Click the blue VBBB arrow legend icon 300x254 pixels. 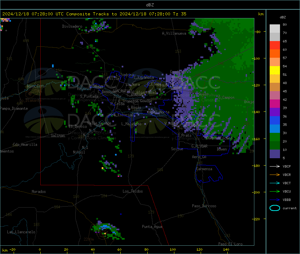pyautogui.click(x=275, y=200)
